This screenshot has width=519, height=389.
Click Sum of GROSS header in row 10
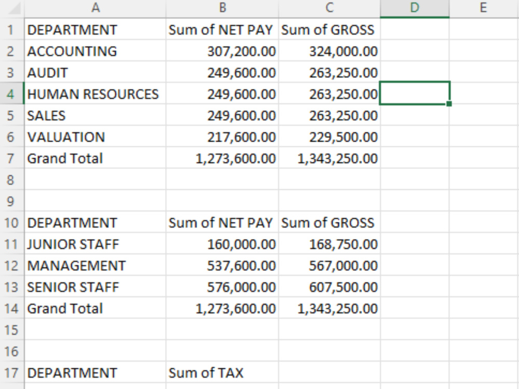[330, 223]
